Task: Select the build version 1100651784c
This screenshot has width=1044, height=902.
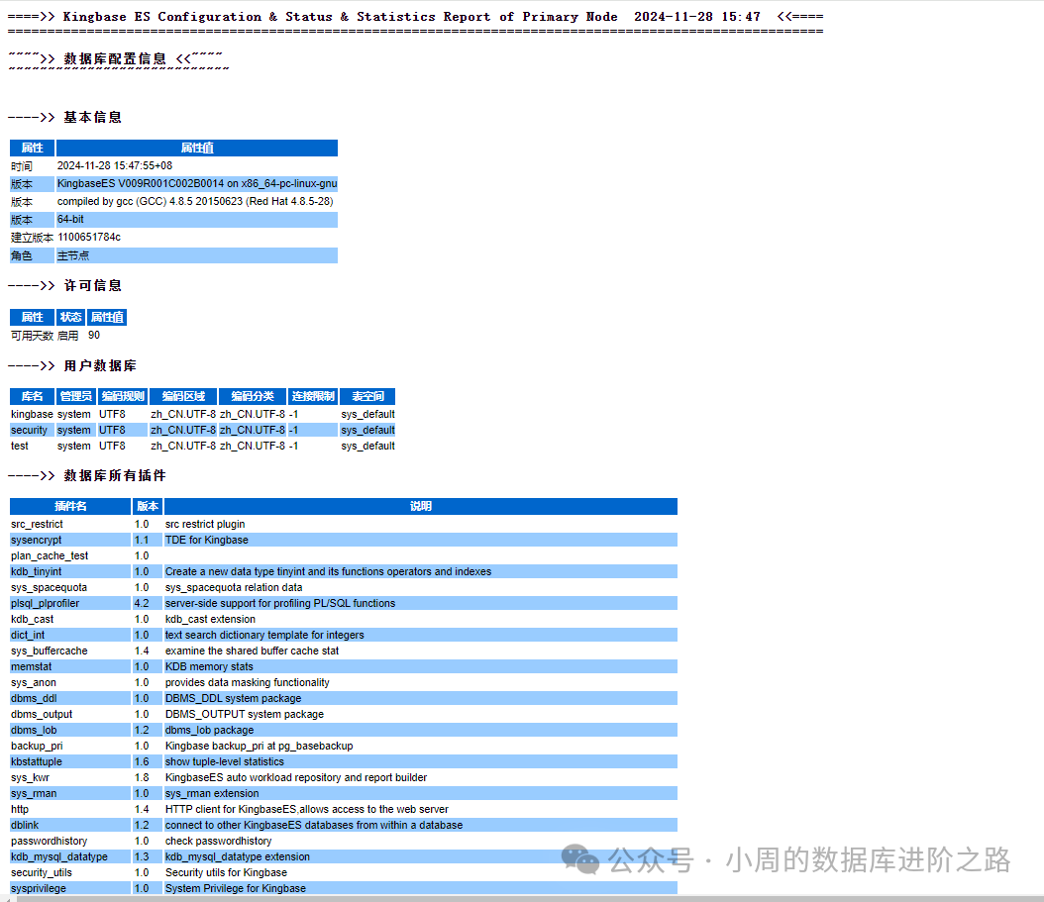Action: coord(89,237)
